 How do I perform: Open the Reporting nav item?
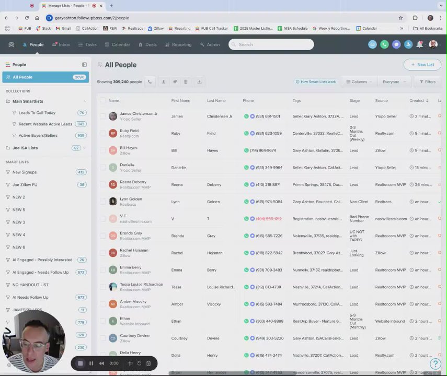point(178,44)
